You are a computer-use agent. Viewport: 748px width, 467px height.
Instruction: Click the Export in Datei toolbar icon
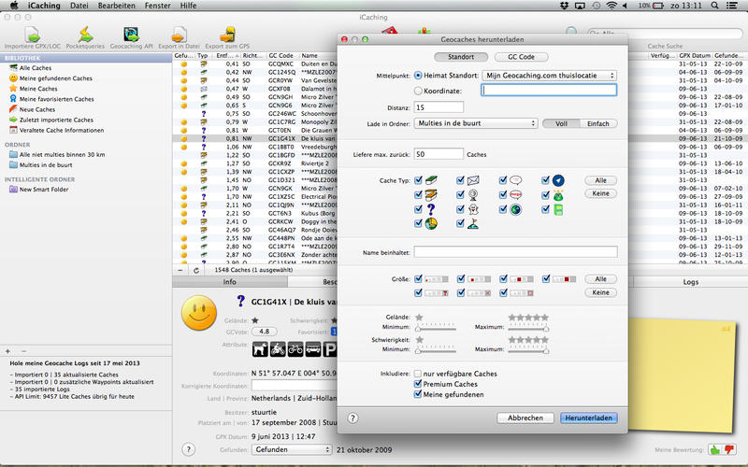click(x=179, y=35)
